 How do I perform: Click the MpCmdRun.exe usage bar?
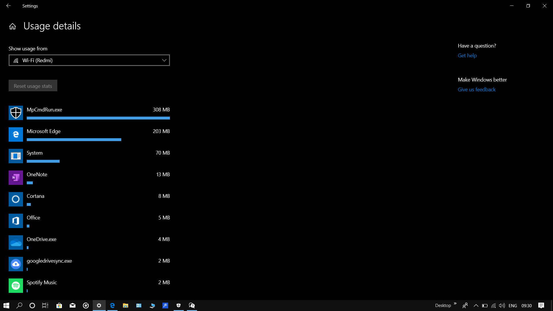[98, 118]
